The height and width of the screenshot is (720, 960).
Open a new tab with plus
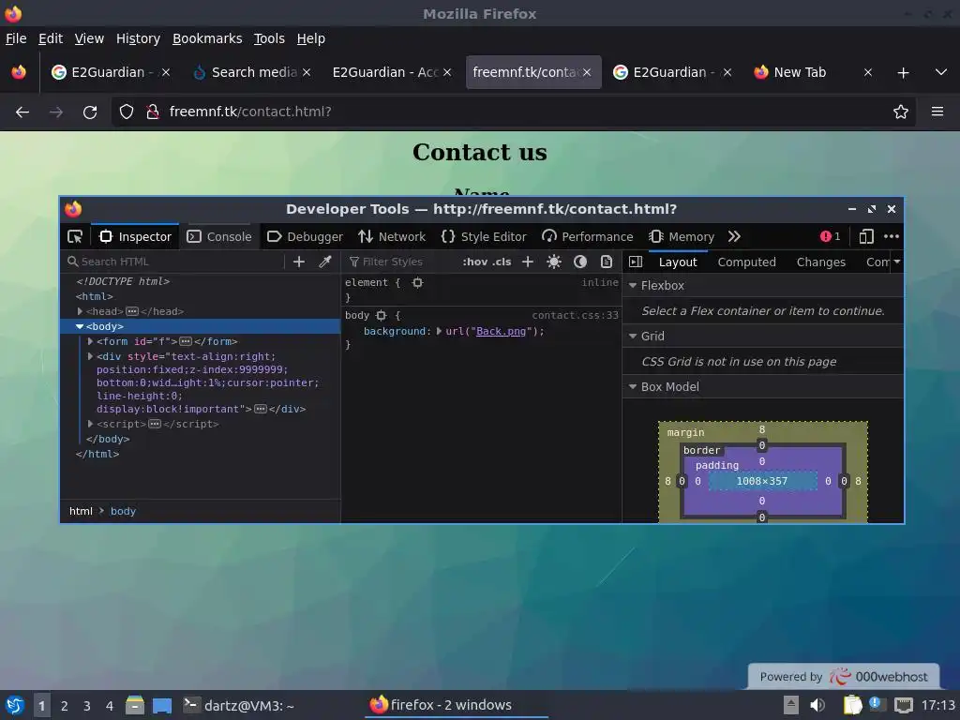click(903, 73)
